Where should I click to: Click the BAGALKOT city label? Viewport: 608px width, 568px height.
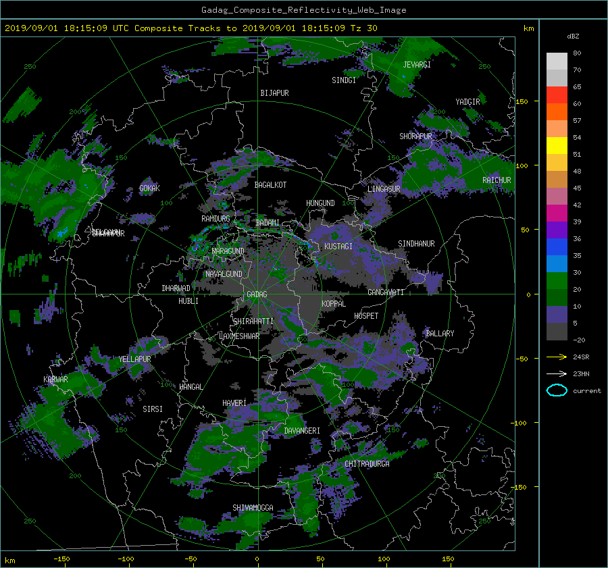270,185
